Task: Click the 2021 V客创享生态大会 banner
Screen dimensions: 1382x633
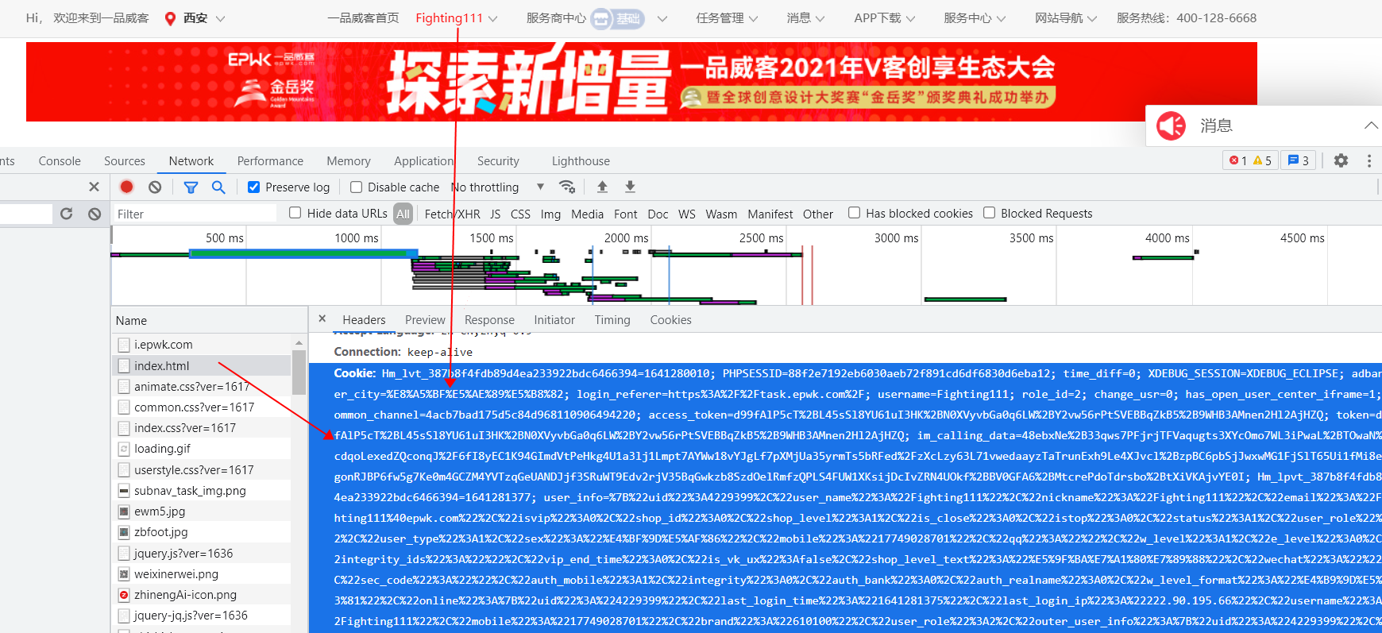Action: coord(642,82)
